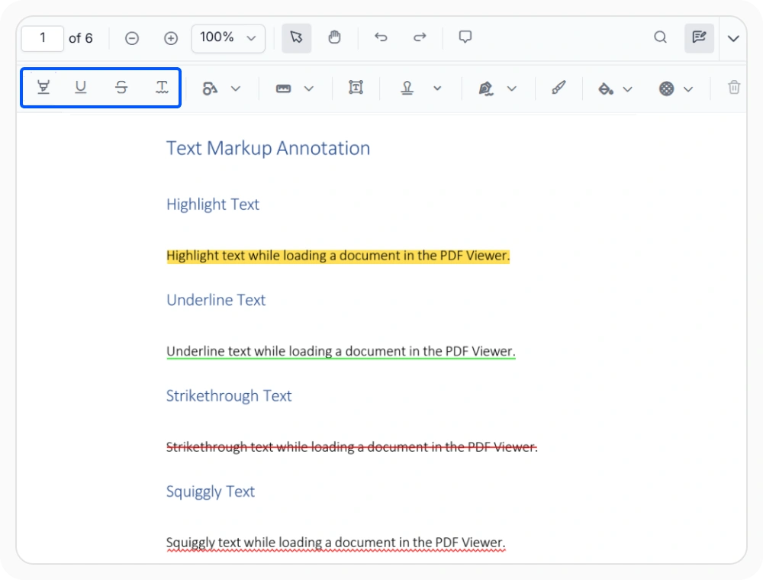Click the opacity icon
The image size is (763, 580).
666,89
